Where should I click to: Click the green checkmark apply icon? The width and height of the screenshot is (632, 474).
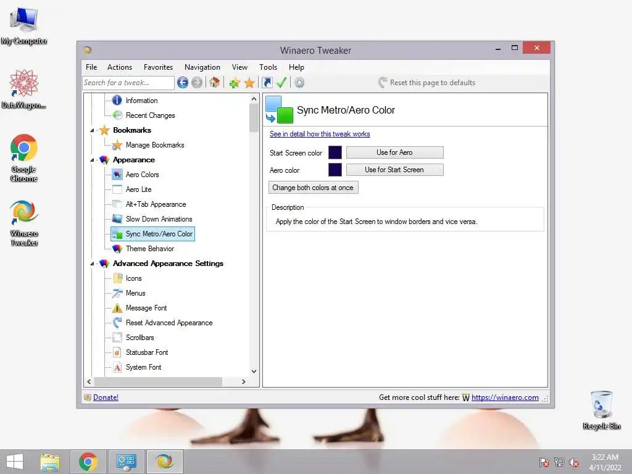tap(281, 83)
